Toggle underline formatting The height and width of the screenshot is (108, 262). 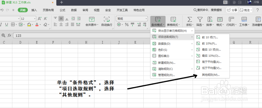7,25
